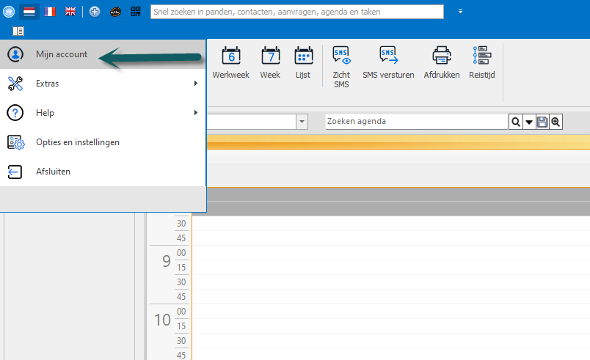Select the 10:00 time slot label
This screenshot has height=360, width=590.
pyautogui.click(x=163, y=320)
